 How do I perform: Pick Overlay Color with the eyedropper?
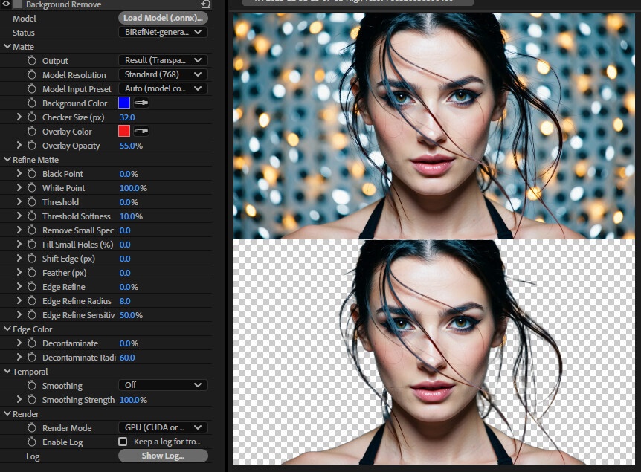click(141, 131)
